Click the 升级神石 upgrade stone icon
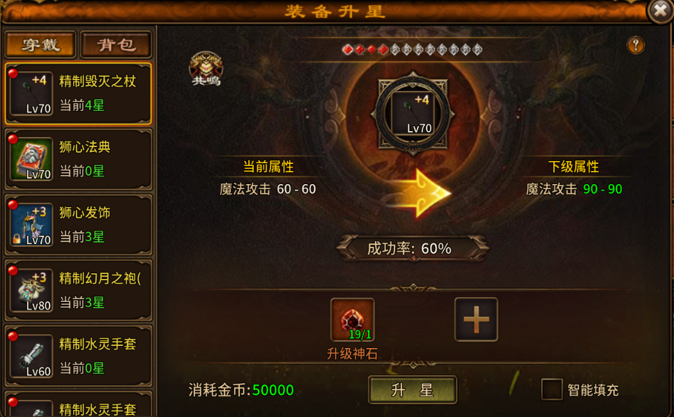The width and height of the screenshot is (674, 417). [352, 319]
